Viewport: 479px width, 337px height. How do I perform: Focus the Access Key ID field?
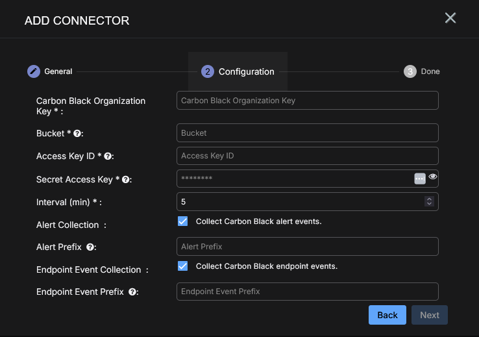pos(307,156)
